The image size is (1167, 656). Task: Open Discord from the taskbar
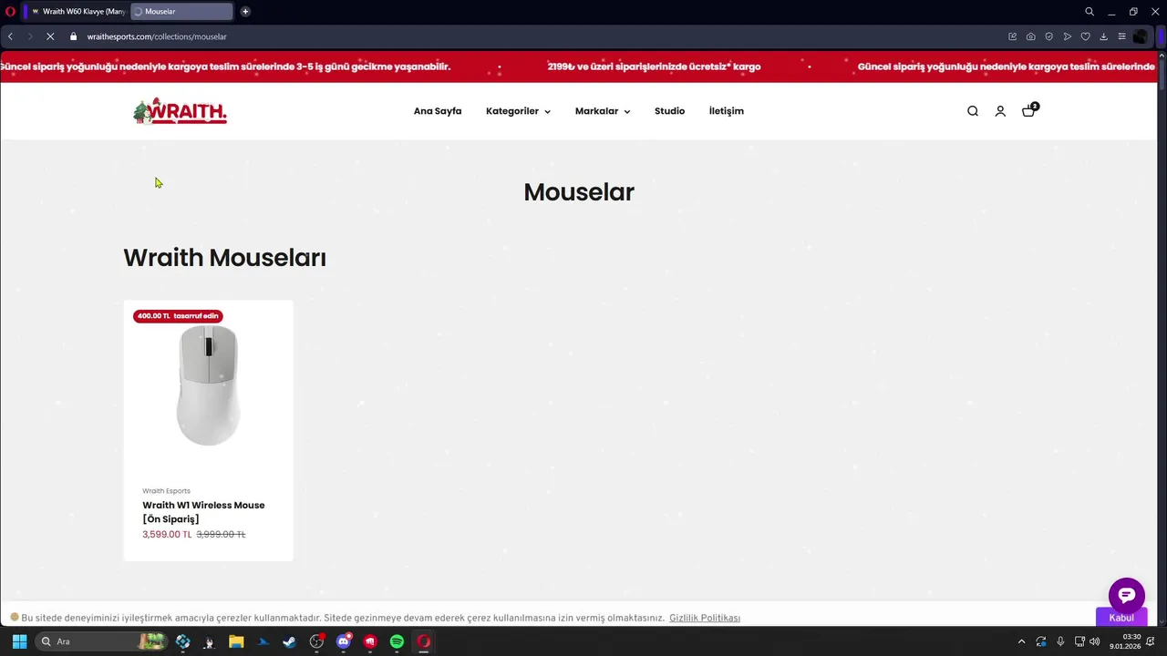click(344, 641)
